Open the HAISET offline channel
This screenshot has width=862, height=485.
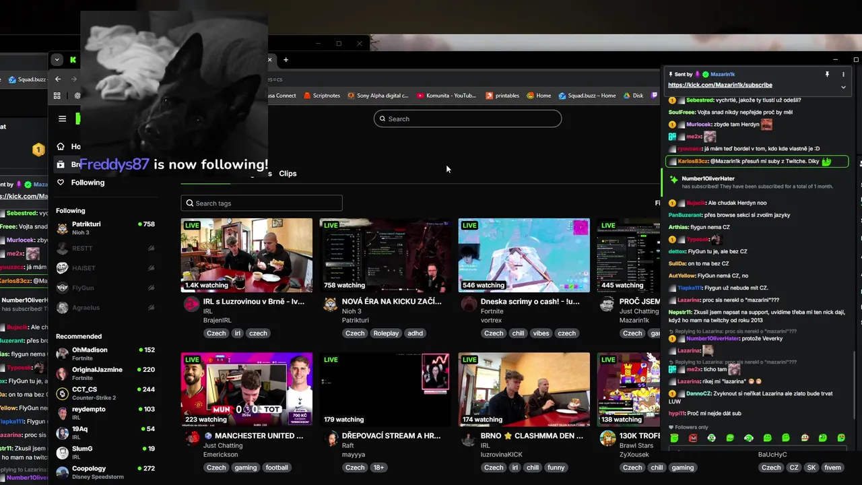105,268
